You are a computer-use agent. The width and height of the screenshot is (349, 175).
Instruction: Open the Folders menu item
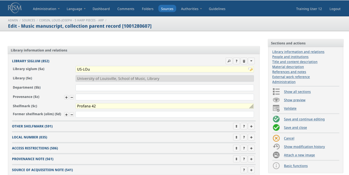coord(148,9)
